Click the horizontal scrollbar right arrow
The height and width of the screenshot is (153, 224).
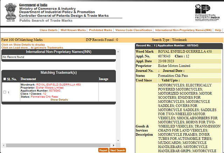click(113, 145)
